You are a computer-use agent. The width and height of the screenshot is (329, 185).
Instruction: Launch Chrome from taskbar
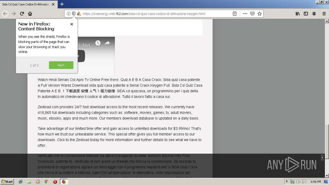46,182
